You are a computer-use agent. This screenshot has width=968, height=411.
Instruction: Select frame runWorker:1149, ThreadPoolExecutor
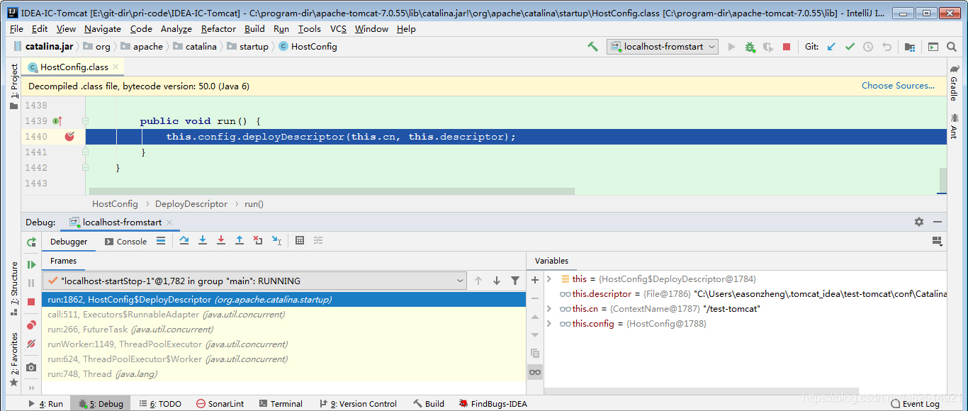283,344
